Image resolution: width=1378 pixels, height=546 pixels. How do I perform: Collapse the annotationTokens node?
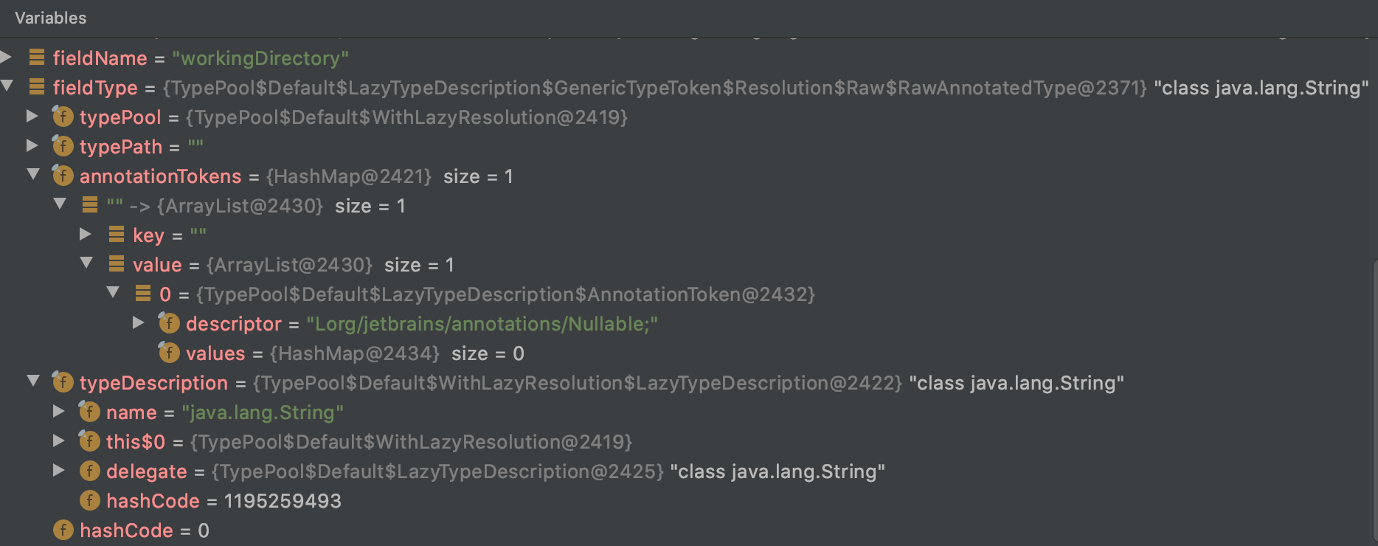coord(32,175)
